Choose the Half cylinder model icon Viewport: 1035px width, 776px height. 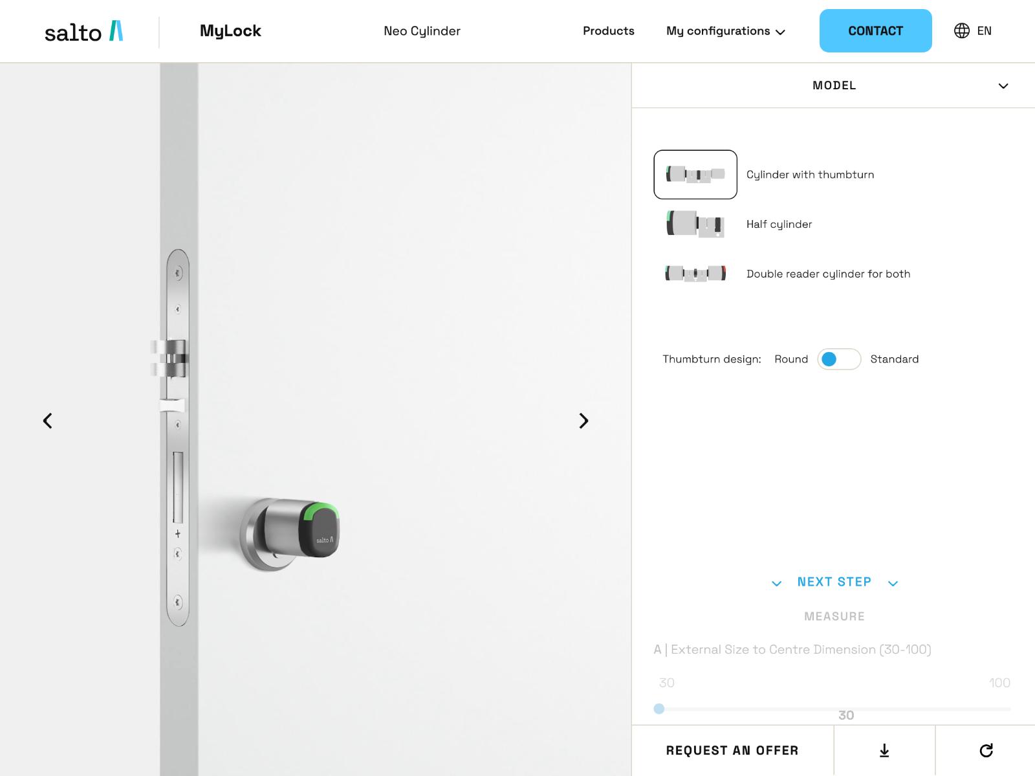(695, 224)
